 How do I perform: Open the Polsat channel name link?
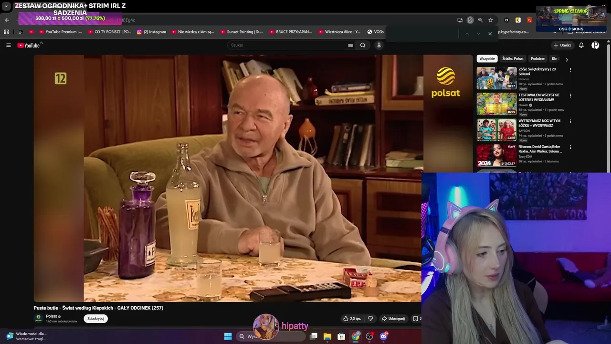click(52, 316)
